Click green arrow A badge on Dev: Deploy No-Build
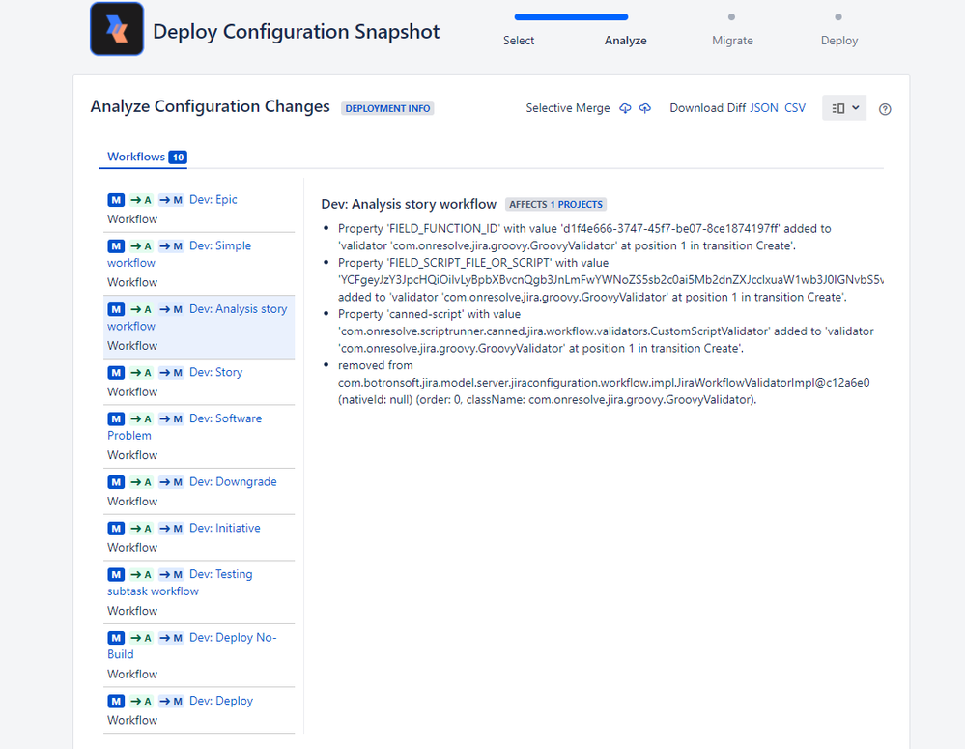 click(x=141, y=638)
